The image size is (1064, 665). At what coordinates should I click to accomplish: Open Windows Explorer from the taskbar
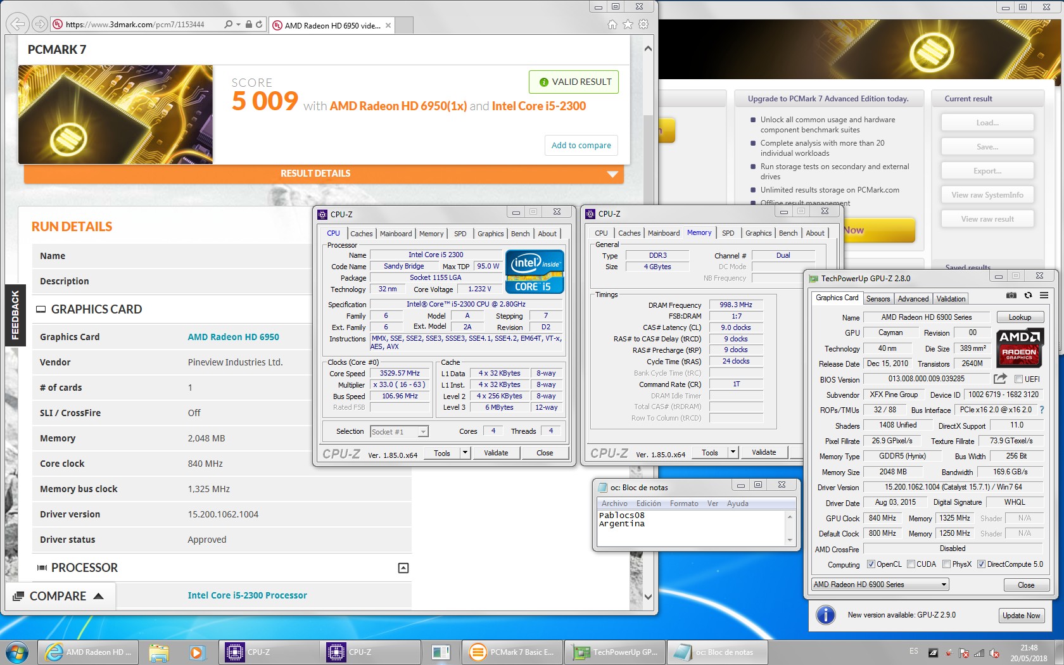pos(158,652)
